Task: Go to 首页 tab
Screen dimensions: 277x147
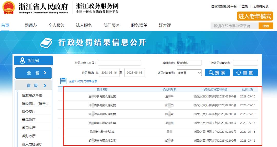Action: point(5,25)
